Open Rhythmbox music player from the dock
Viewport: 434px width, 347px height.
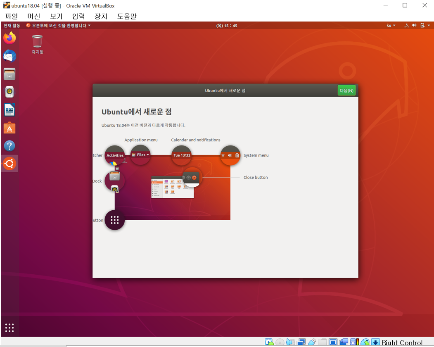tap(9, 92)
